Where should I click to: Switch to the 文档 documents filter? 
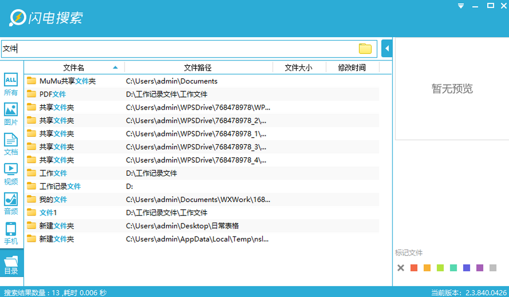click(x=11, y=144)
